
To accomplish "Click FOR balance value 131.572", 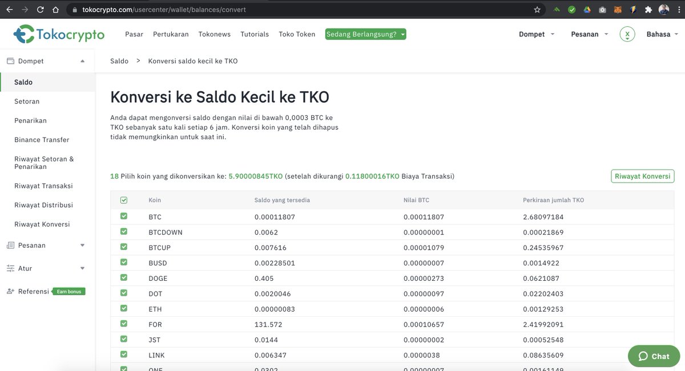I will point(268,324).
